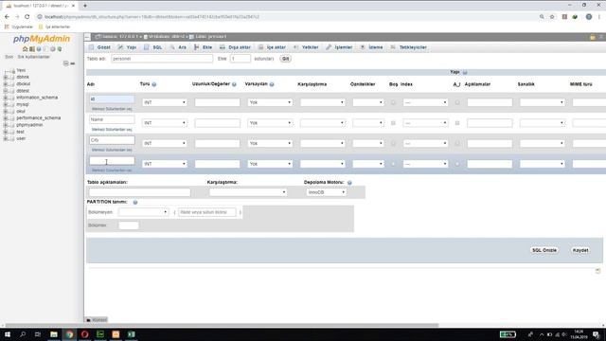The width and height of the screenshot is (606, 341).
Task: Enable A_I checkbox for the fourth row
Action: tap(457, 164)
